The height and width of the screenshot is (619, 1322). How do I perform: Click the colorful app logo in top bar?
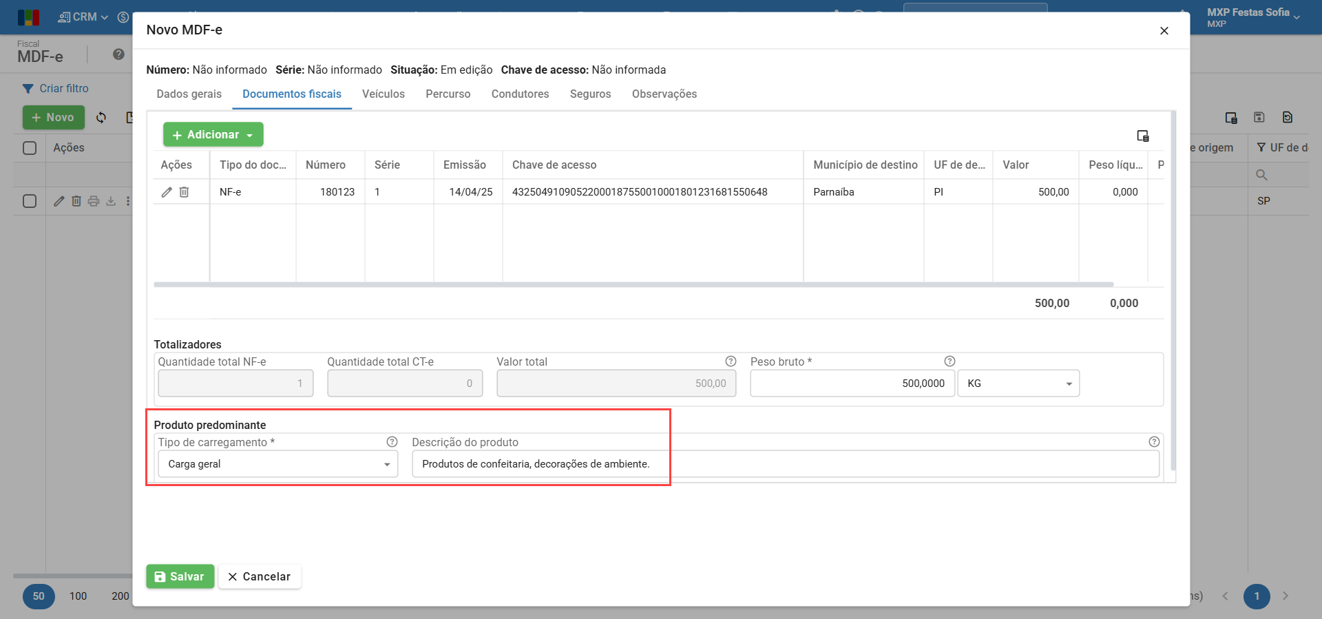click(x=28, y=17)
